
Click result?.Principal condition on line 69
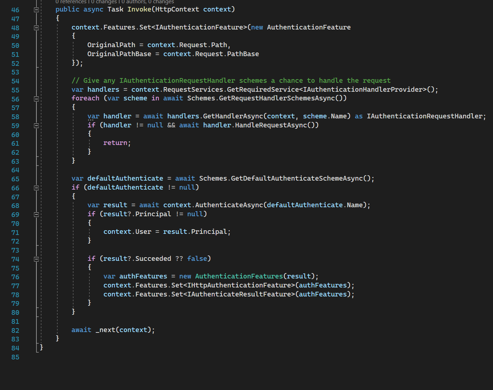click(x=137, y=214)
